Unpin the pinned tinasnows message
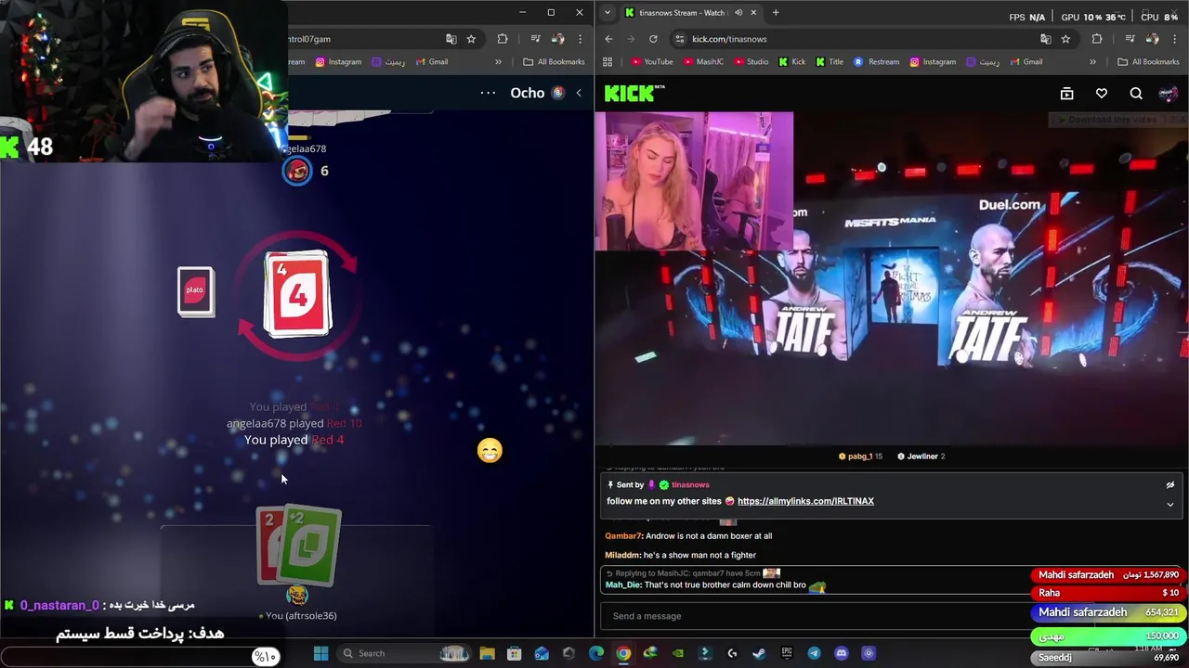This screenshot has height=668, width=1189. [1170, 485]
